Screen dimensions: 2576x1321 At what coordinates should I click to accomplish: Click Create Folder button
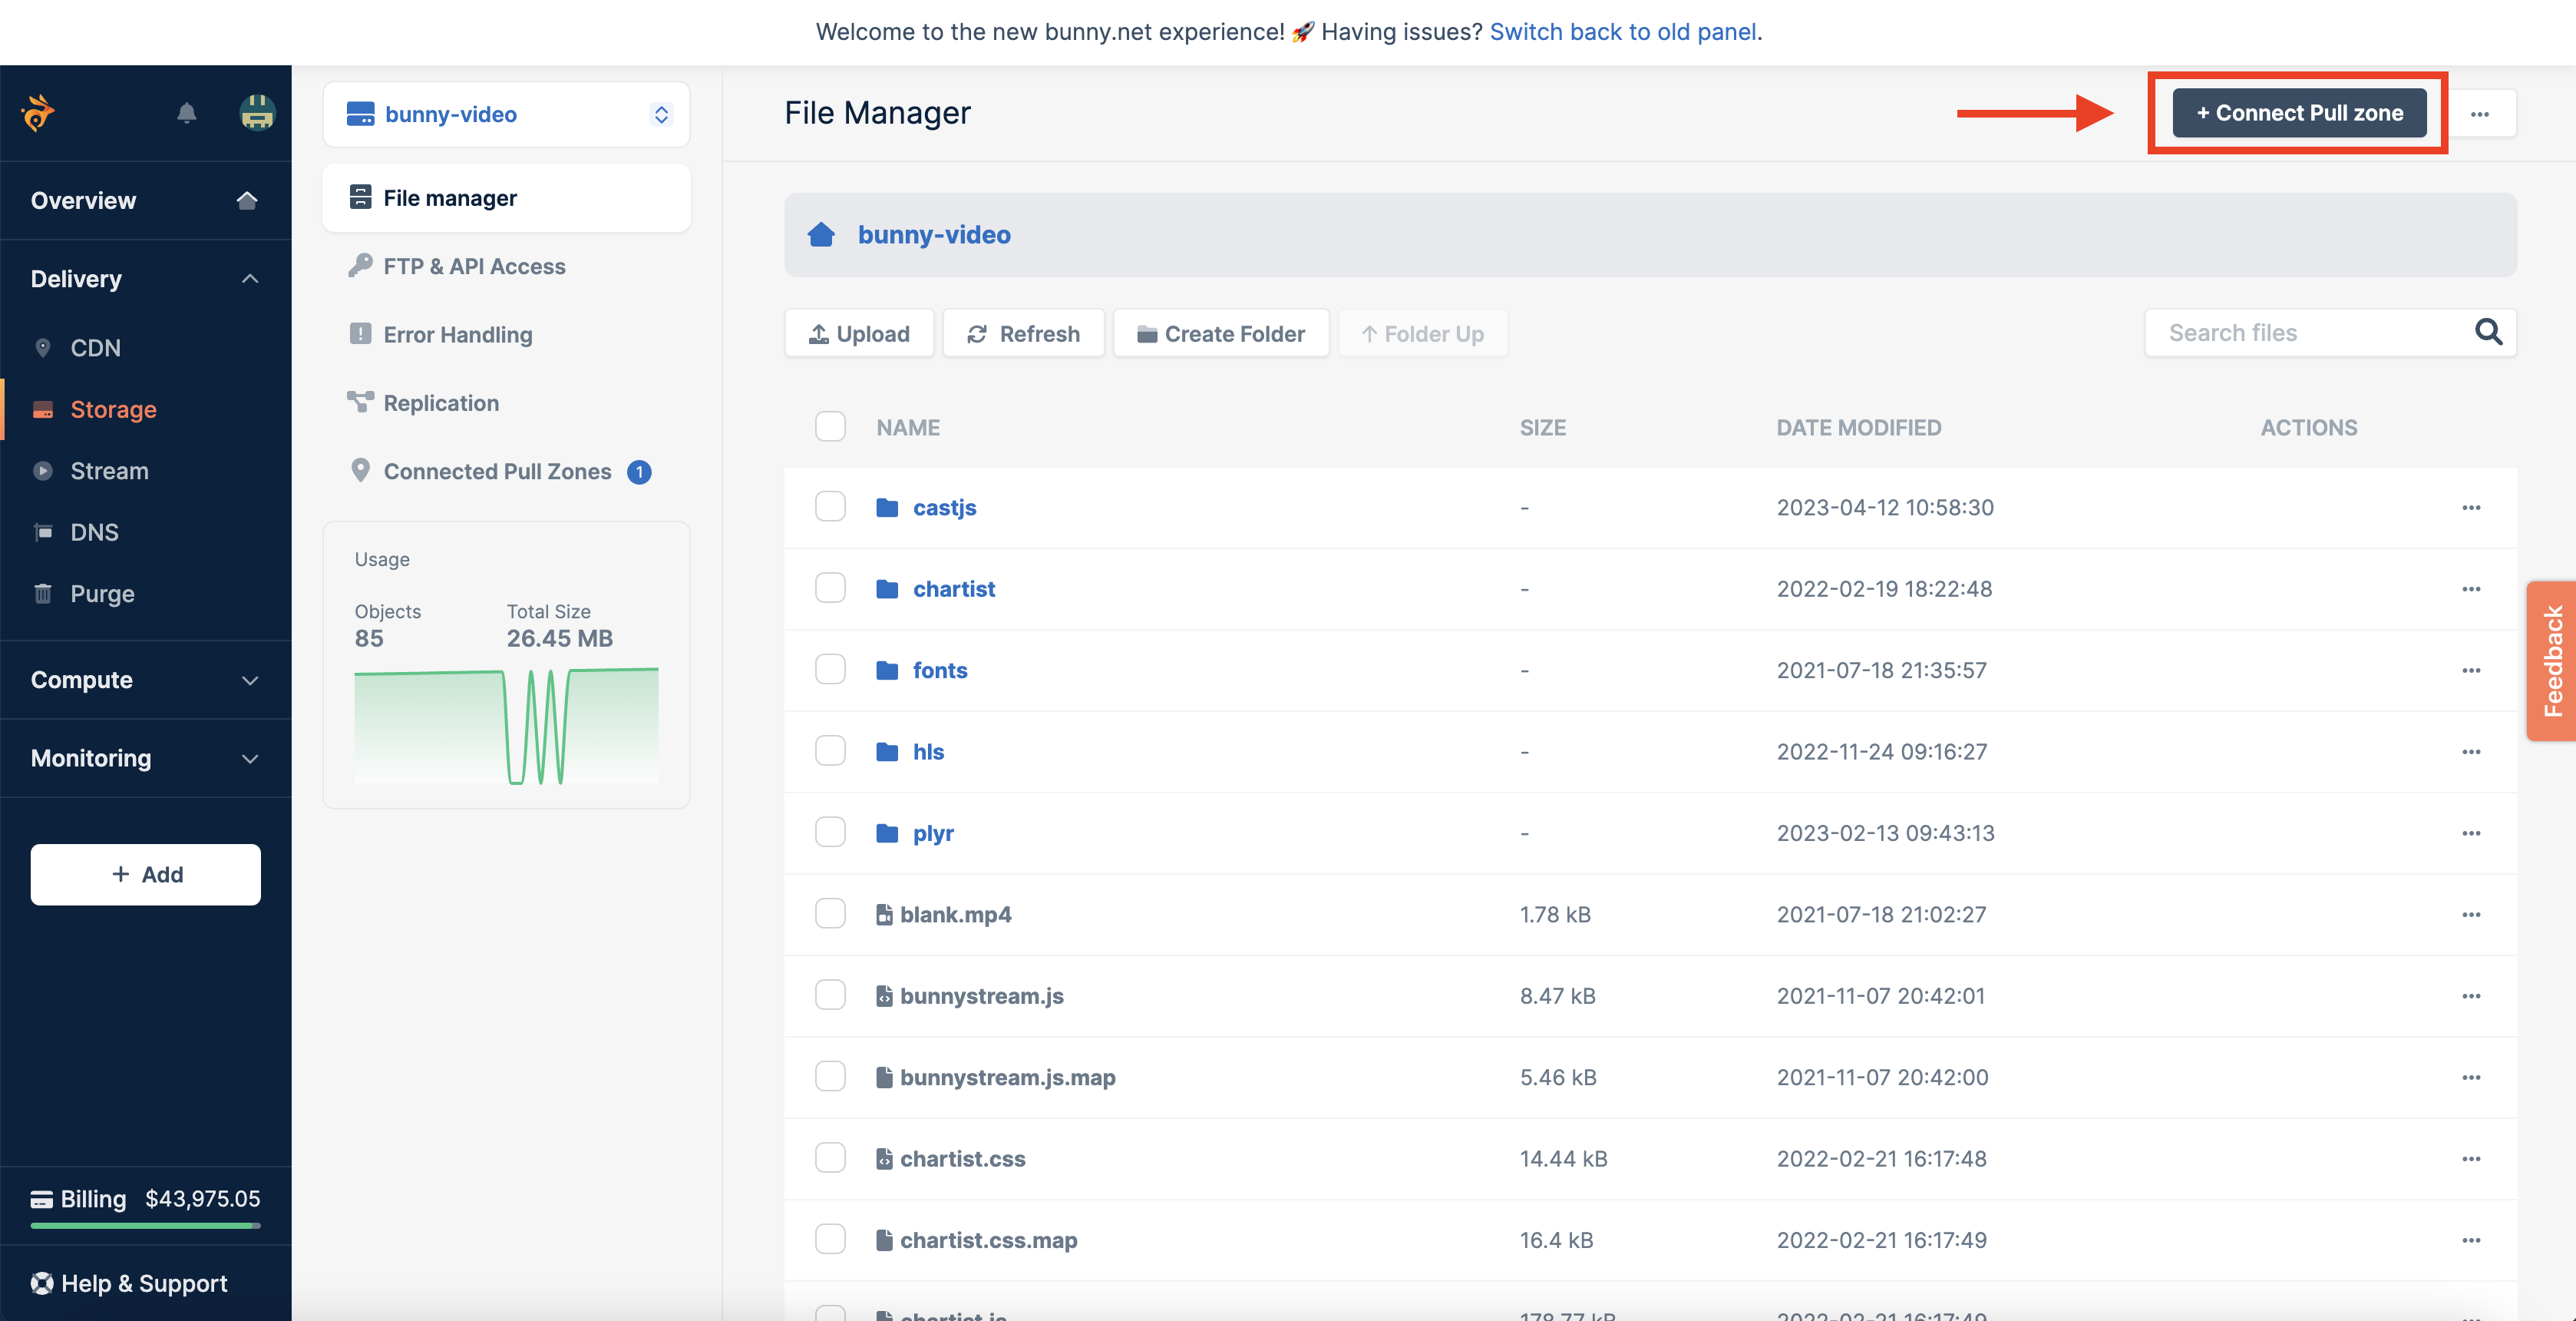(1221, 333)
